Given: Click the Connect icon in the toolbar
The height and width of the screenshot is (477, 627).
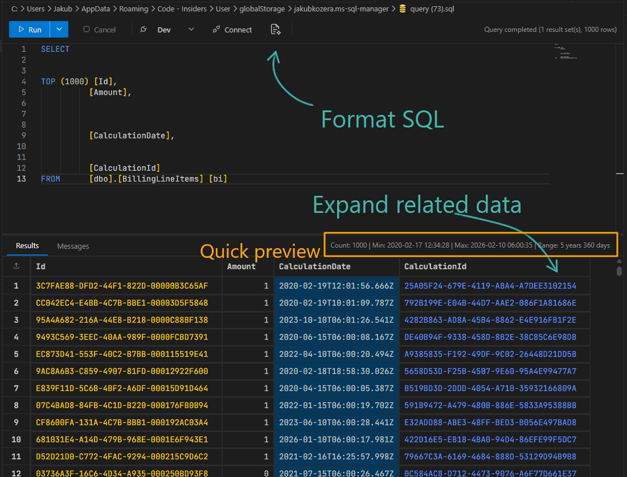Looking at the screenshot, I should pos(216,29).
